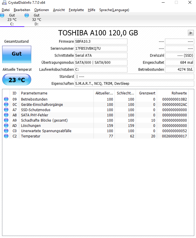The width and height of the screenshot is (196, 238).
Task: Open the Datei menu
Action: point(6,10)
